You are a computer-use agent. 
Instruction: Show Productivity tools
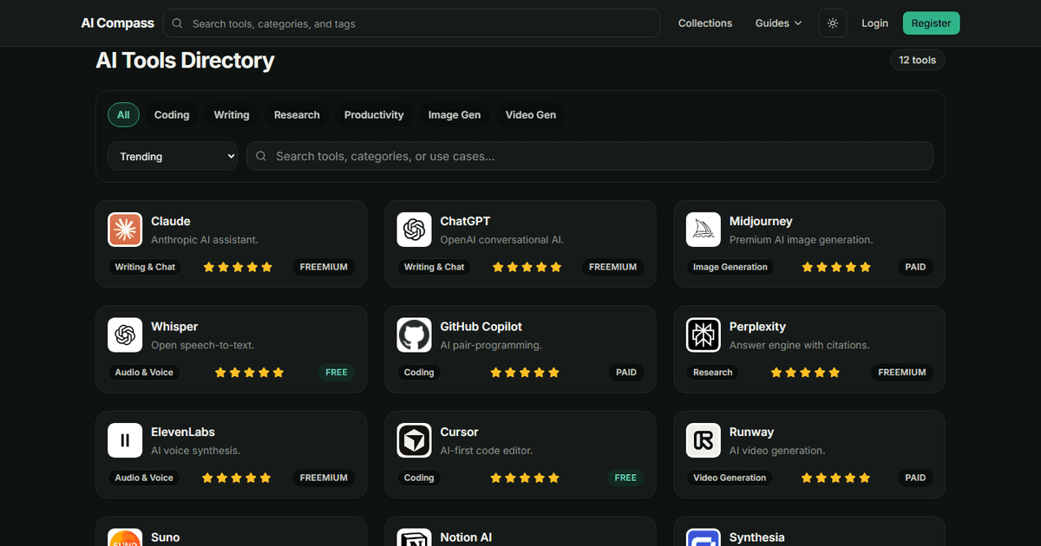[374, 114]
